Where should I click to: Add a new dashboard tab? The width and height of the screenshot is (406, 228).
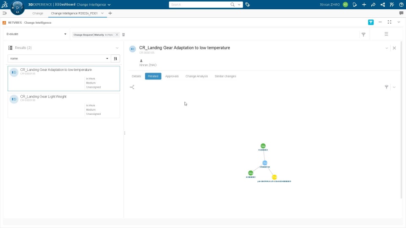click(x=110, y=13)
